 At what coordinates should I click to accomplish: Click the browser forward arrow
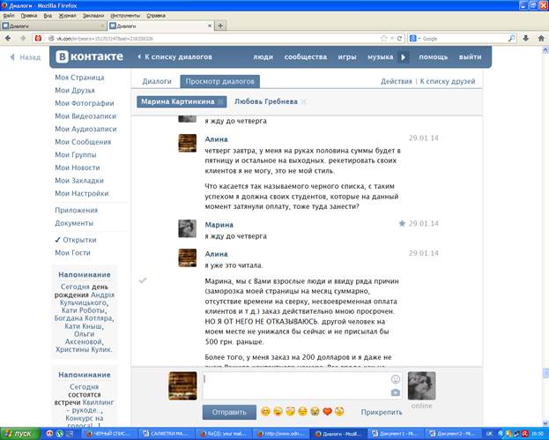23,39
